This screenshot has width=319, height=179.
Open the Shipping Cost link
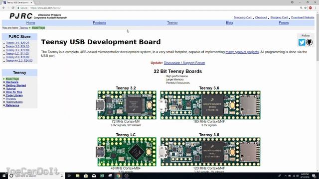[x=279, y=17]
